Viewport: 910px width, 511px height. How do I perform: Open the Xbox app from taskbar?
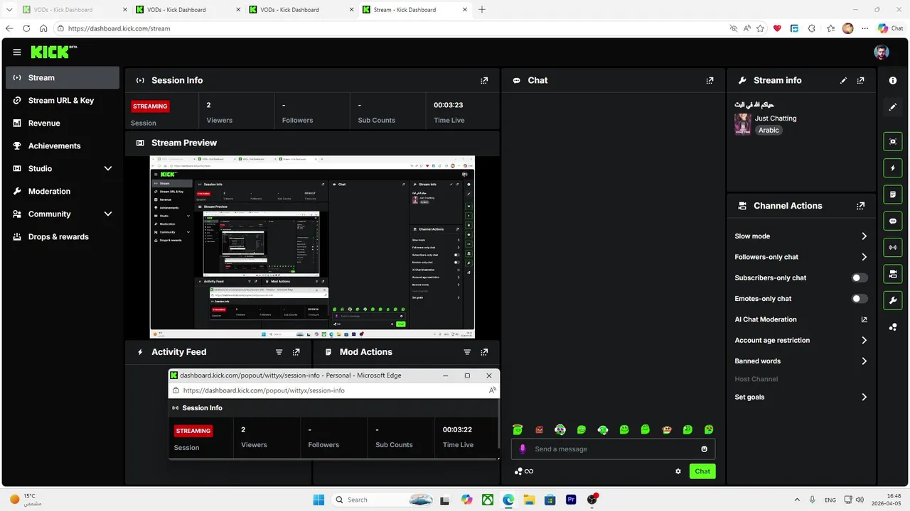488,500
